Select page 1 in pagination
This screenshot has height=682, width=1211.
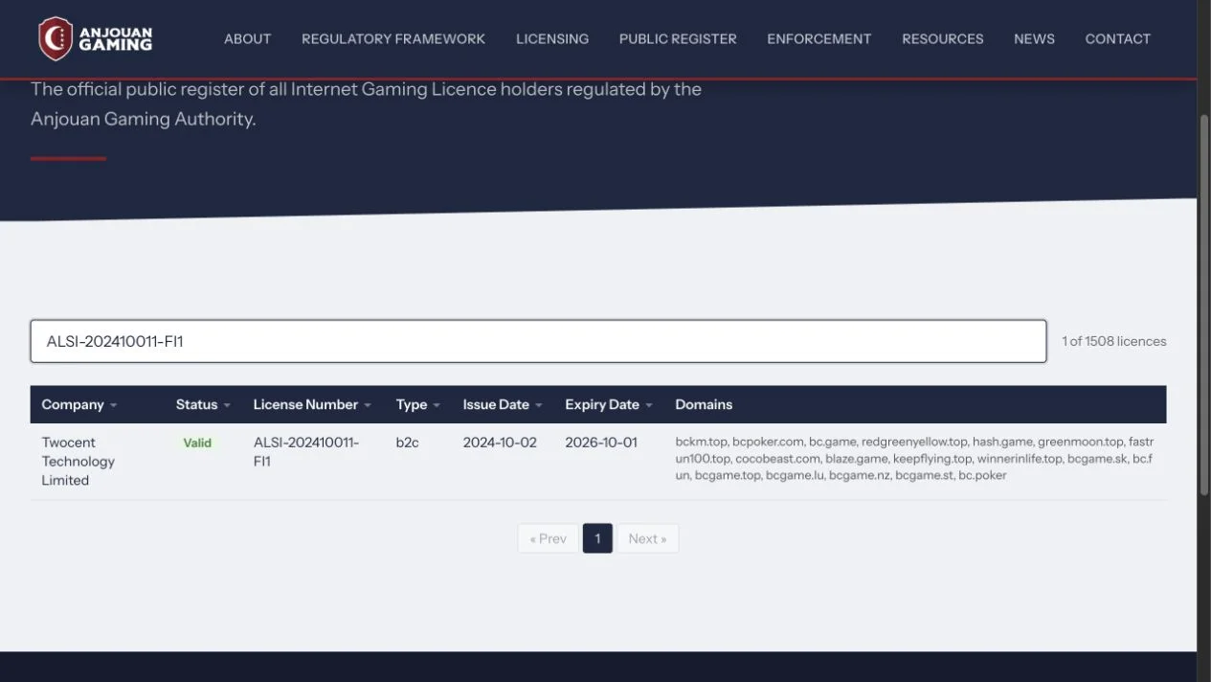(597, 538)
